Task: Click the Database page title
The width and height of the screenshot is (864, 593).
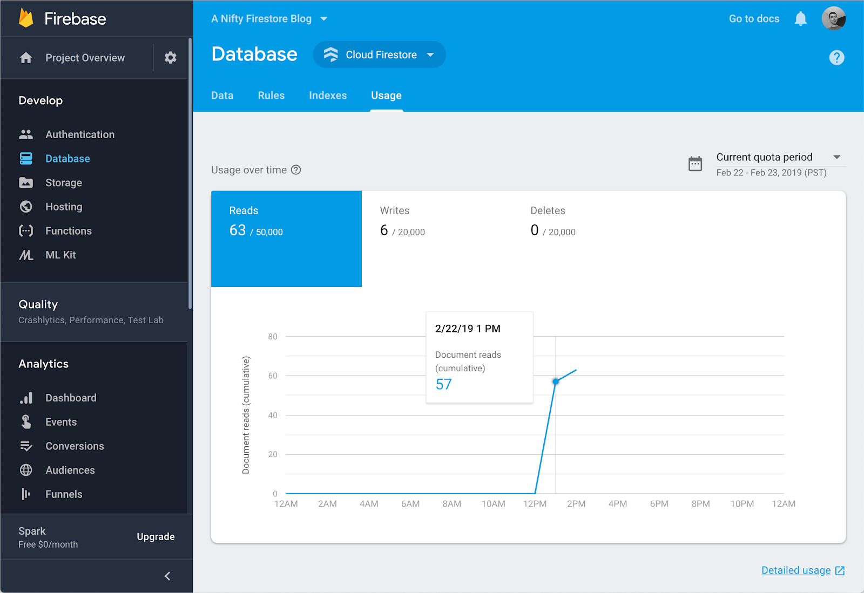Action: [x=254, y=54]
